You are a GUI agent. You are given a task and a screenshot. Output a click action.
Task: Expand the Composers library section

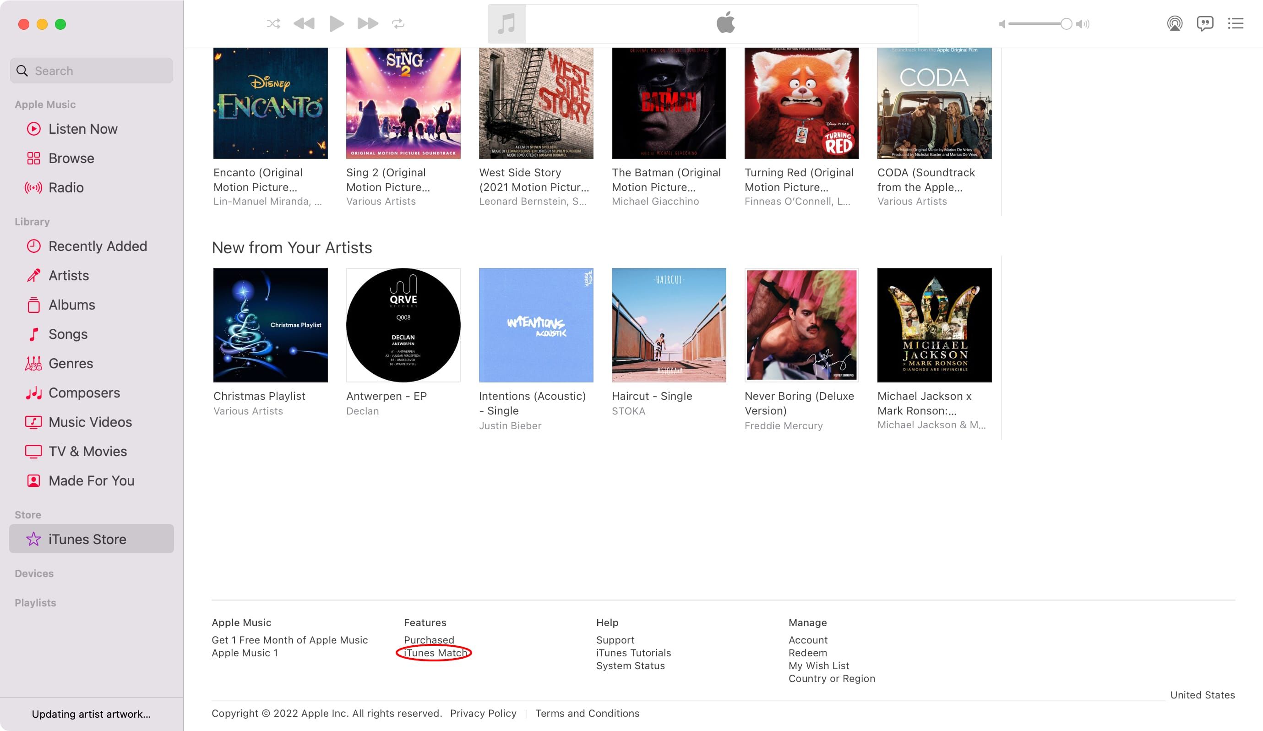pos(83,393)
